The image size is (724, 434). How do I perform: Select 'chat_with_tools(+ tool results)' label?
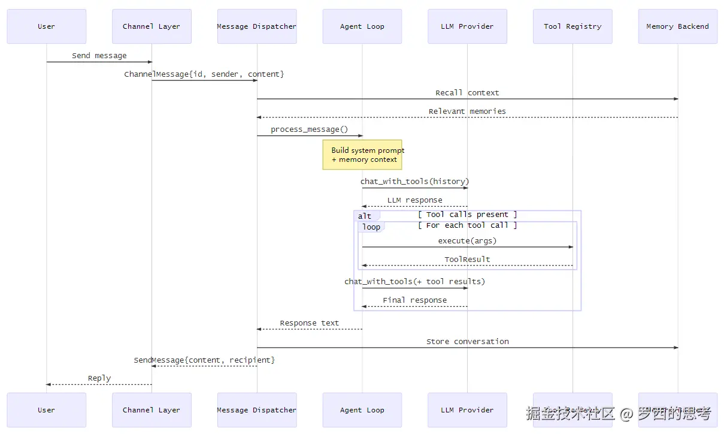(415, 282)
